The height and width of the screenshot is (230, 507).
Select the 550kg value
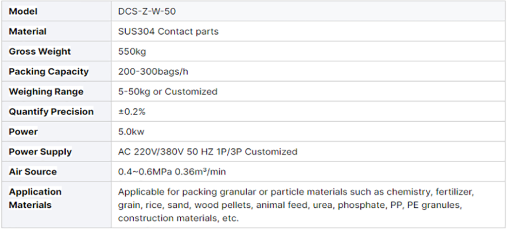(x=132, y=51)
